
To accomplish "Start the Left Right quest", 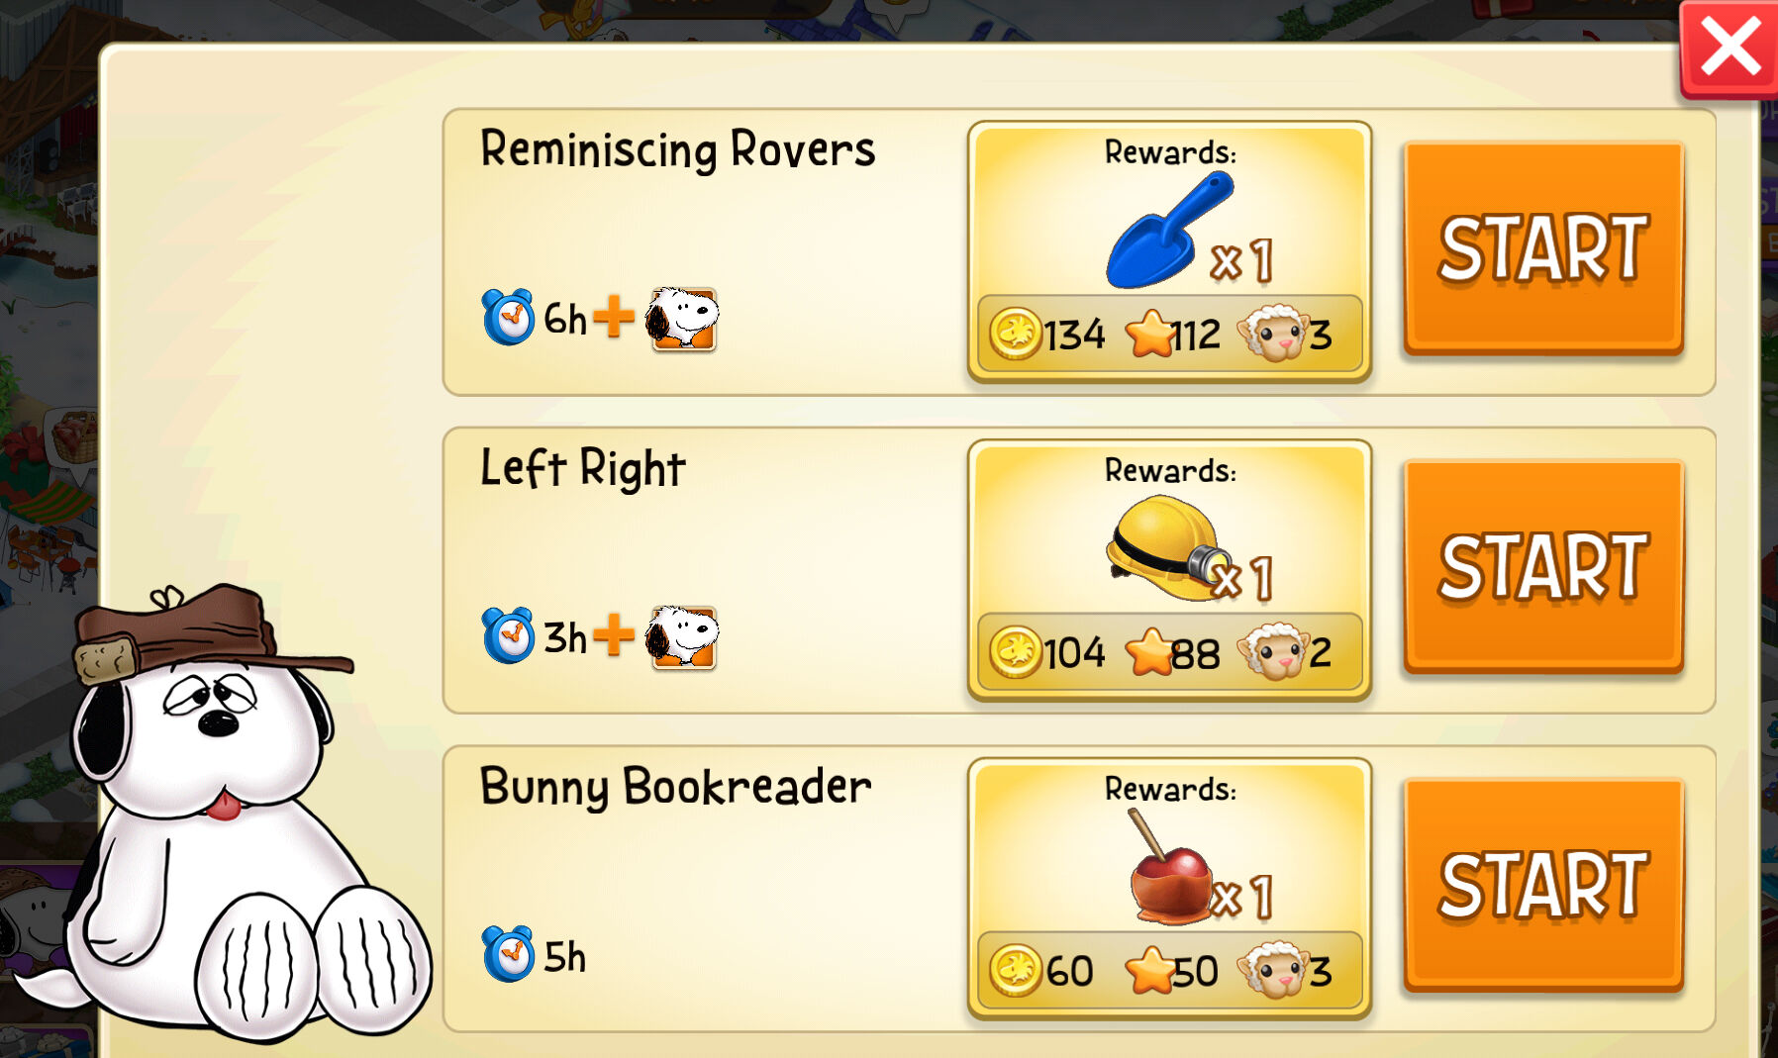I will (1542, 566).
